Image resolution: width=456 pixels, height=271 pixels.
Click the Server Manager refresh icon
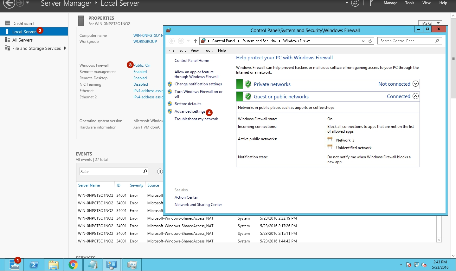pyautogui.click(x=355, y=3)
